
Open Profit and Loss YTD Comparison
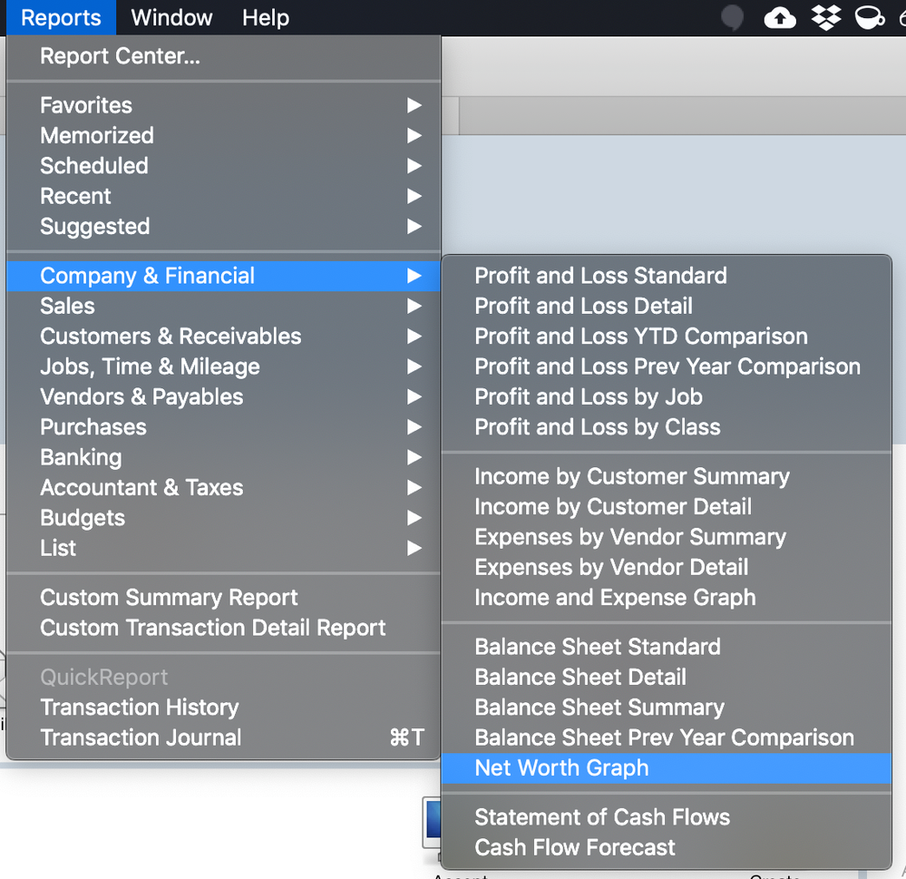coord(667,337)
